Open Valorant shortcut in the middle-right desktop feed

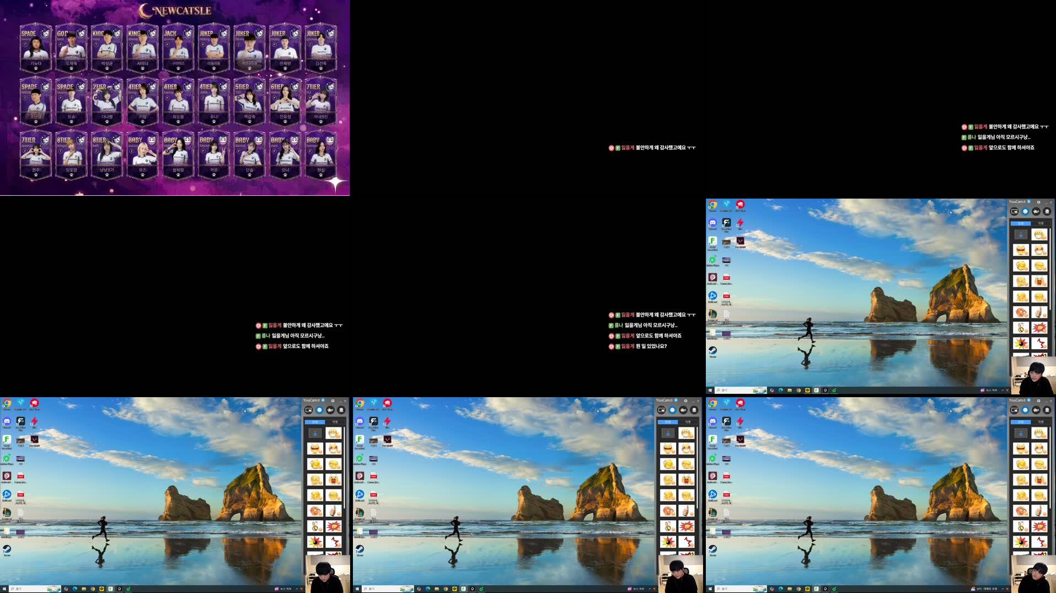click(x=740, y=242)
